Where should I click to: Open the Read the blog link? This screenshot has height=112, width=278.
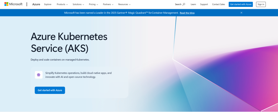[187, 13]
